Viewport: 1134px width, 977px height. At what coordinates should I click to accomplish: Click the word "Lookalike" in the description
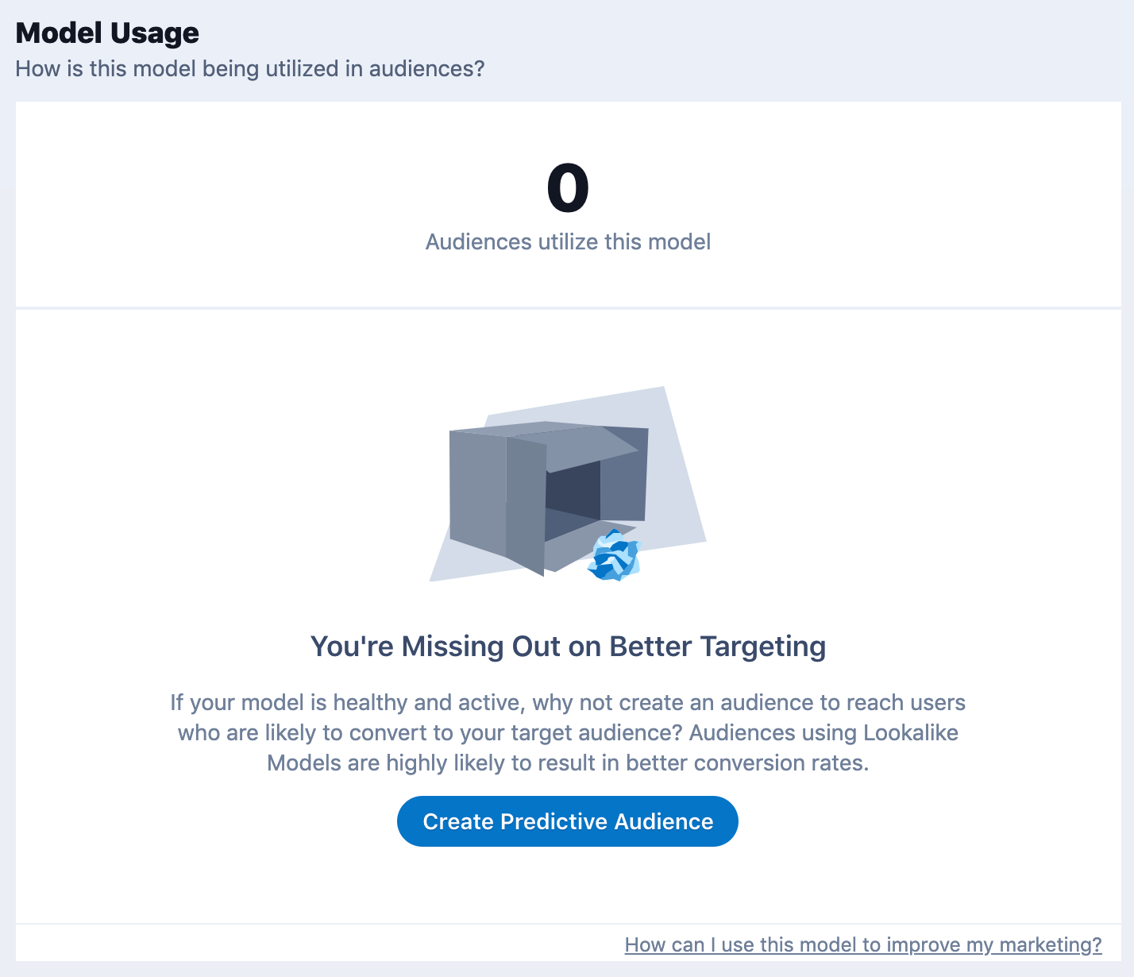tap(911, 732)
